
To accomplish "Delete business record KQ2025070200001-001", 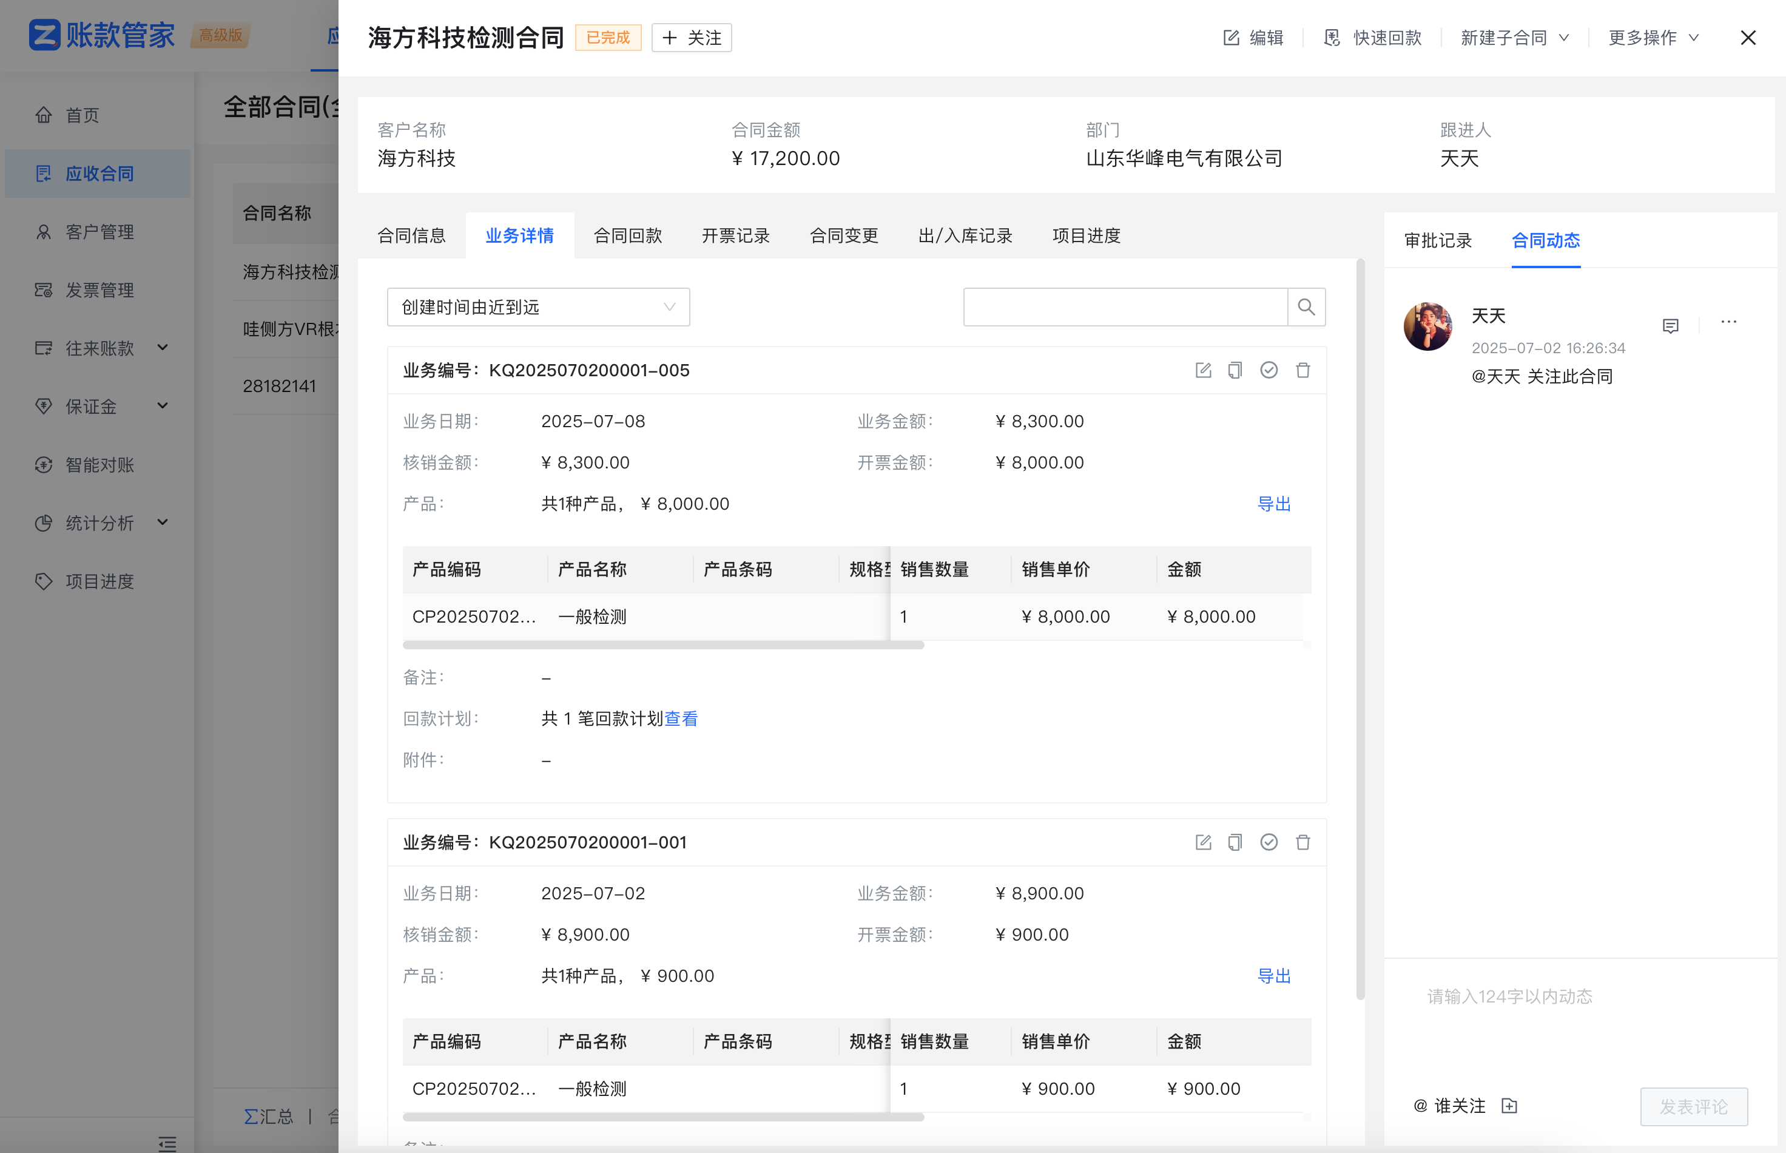I will point(1303,842).
